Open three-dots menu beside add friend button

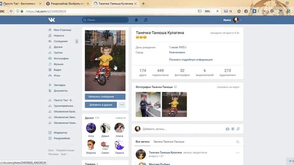click(x=122, y=105)
